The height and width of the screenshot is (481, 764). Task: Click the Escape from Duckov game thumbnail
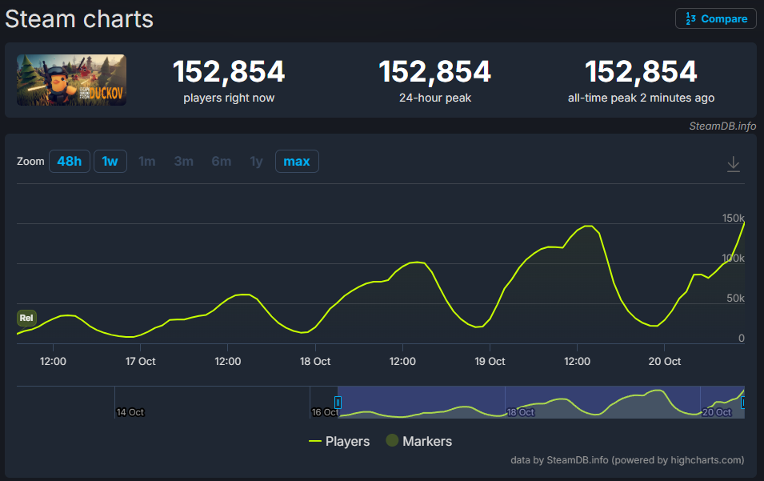click(x=71, y=80)
